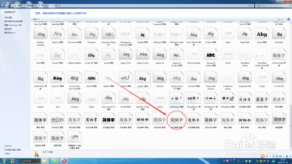Select the 幼圆 font icon
Image resolution: width=292 pixels, height=164 pixels.
(58, 137)
